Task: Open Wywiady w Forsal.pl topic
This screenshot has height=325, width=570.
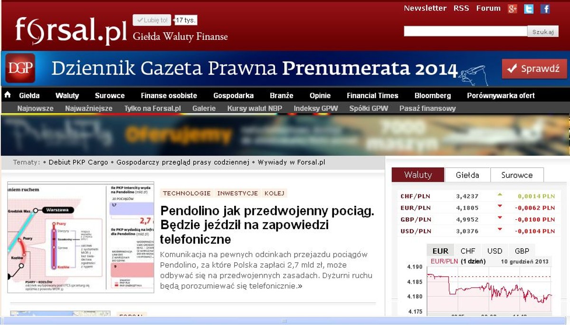Action: [292, 162]
